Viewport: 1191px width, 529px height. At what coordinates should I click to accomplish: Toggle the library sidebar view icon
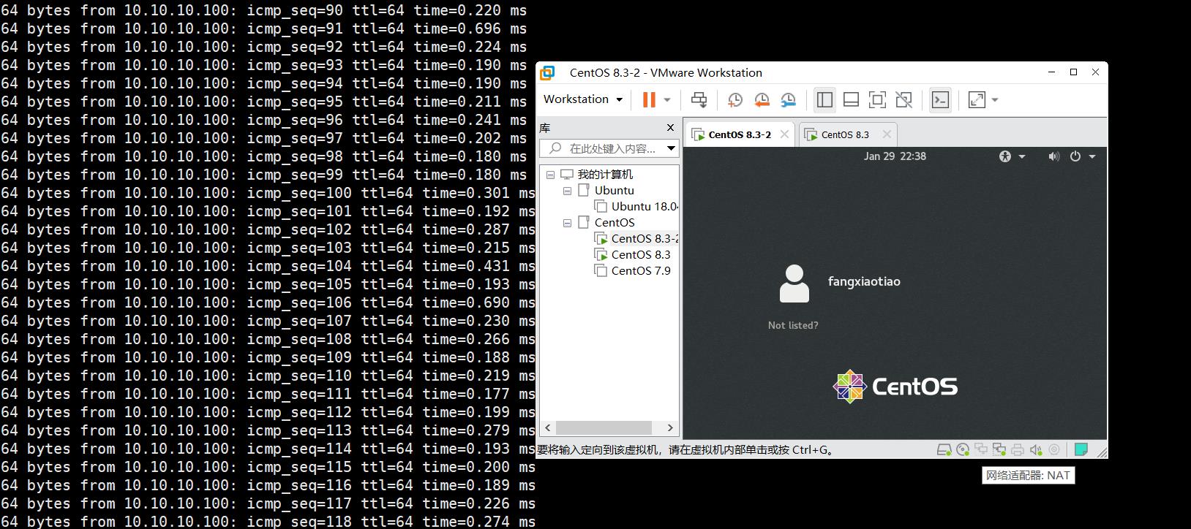point(824,99)
